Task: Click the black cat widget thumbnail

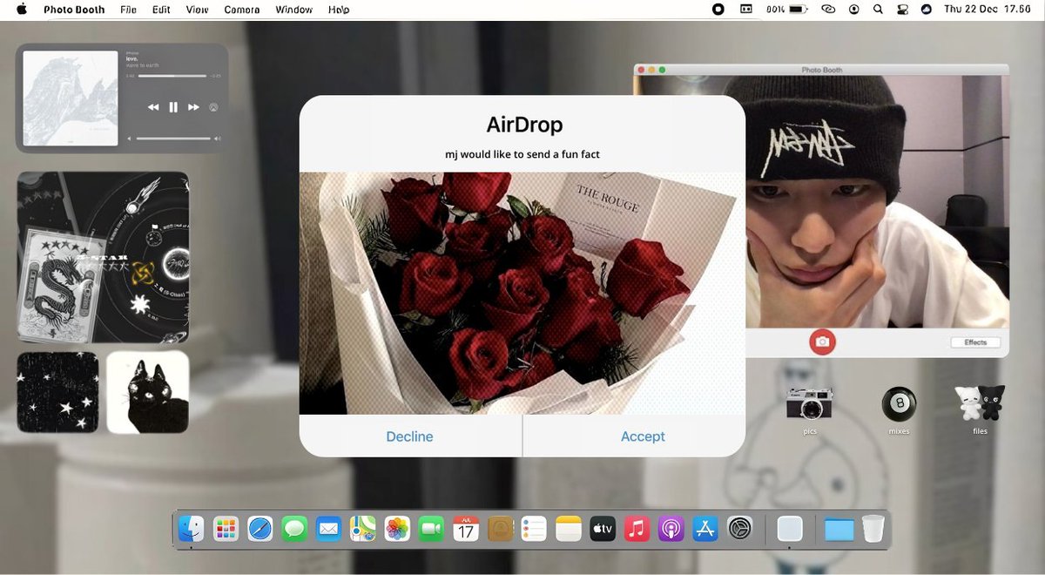Action: (x=148, y=392)
